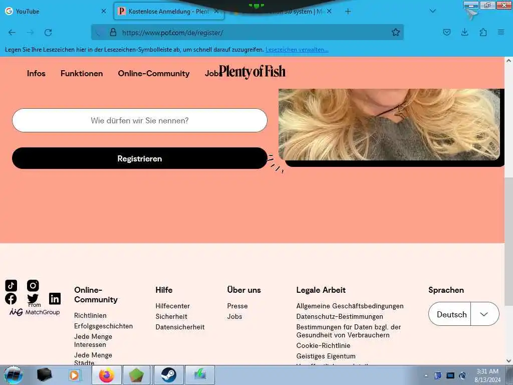The width and height of the screenshot is (513, 385).
Task: Open Jede Menge Interessen link
Action: [93, 340]
